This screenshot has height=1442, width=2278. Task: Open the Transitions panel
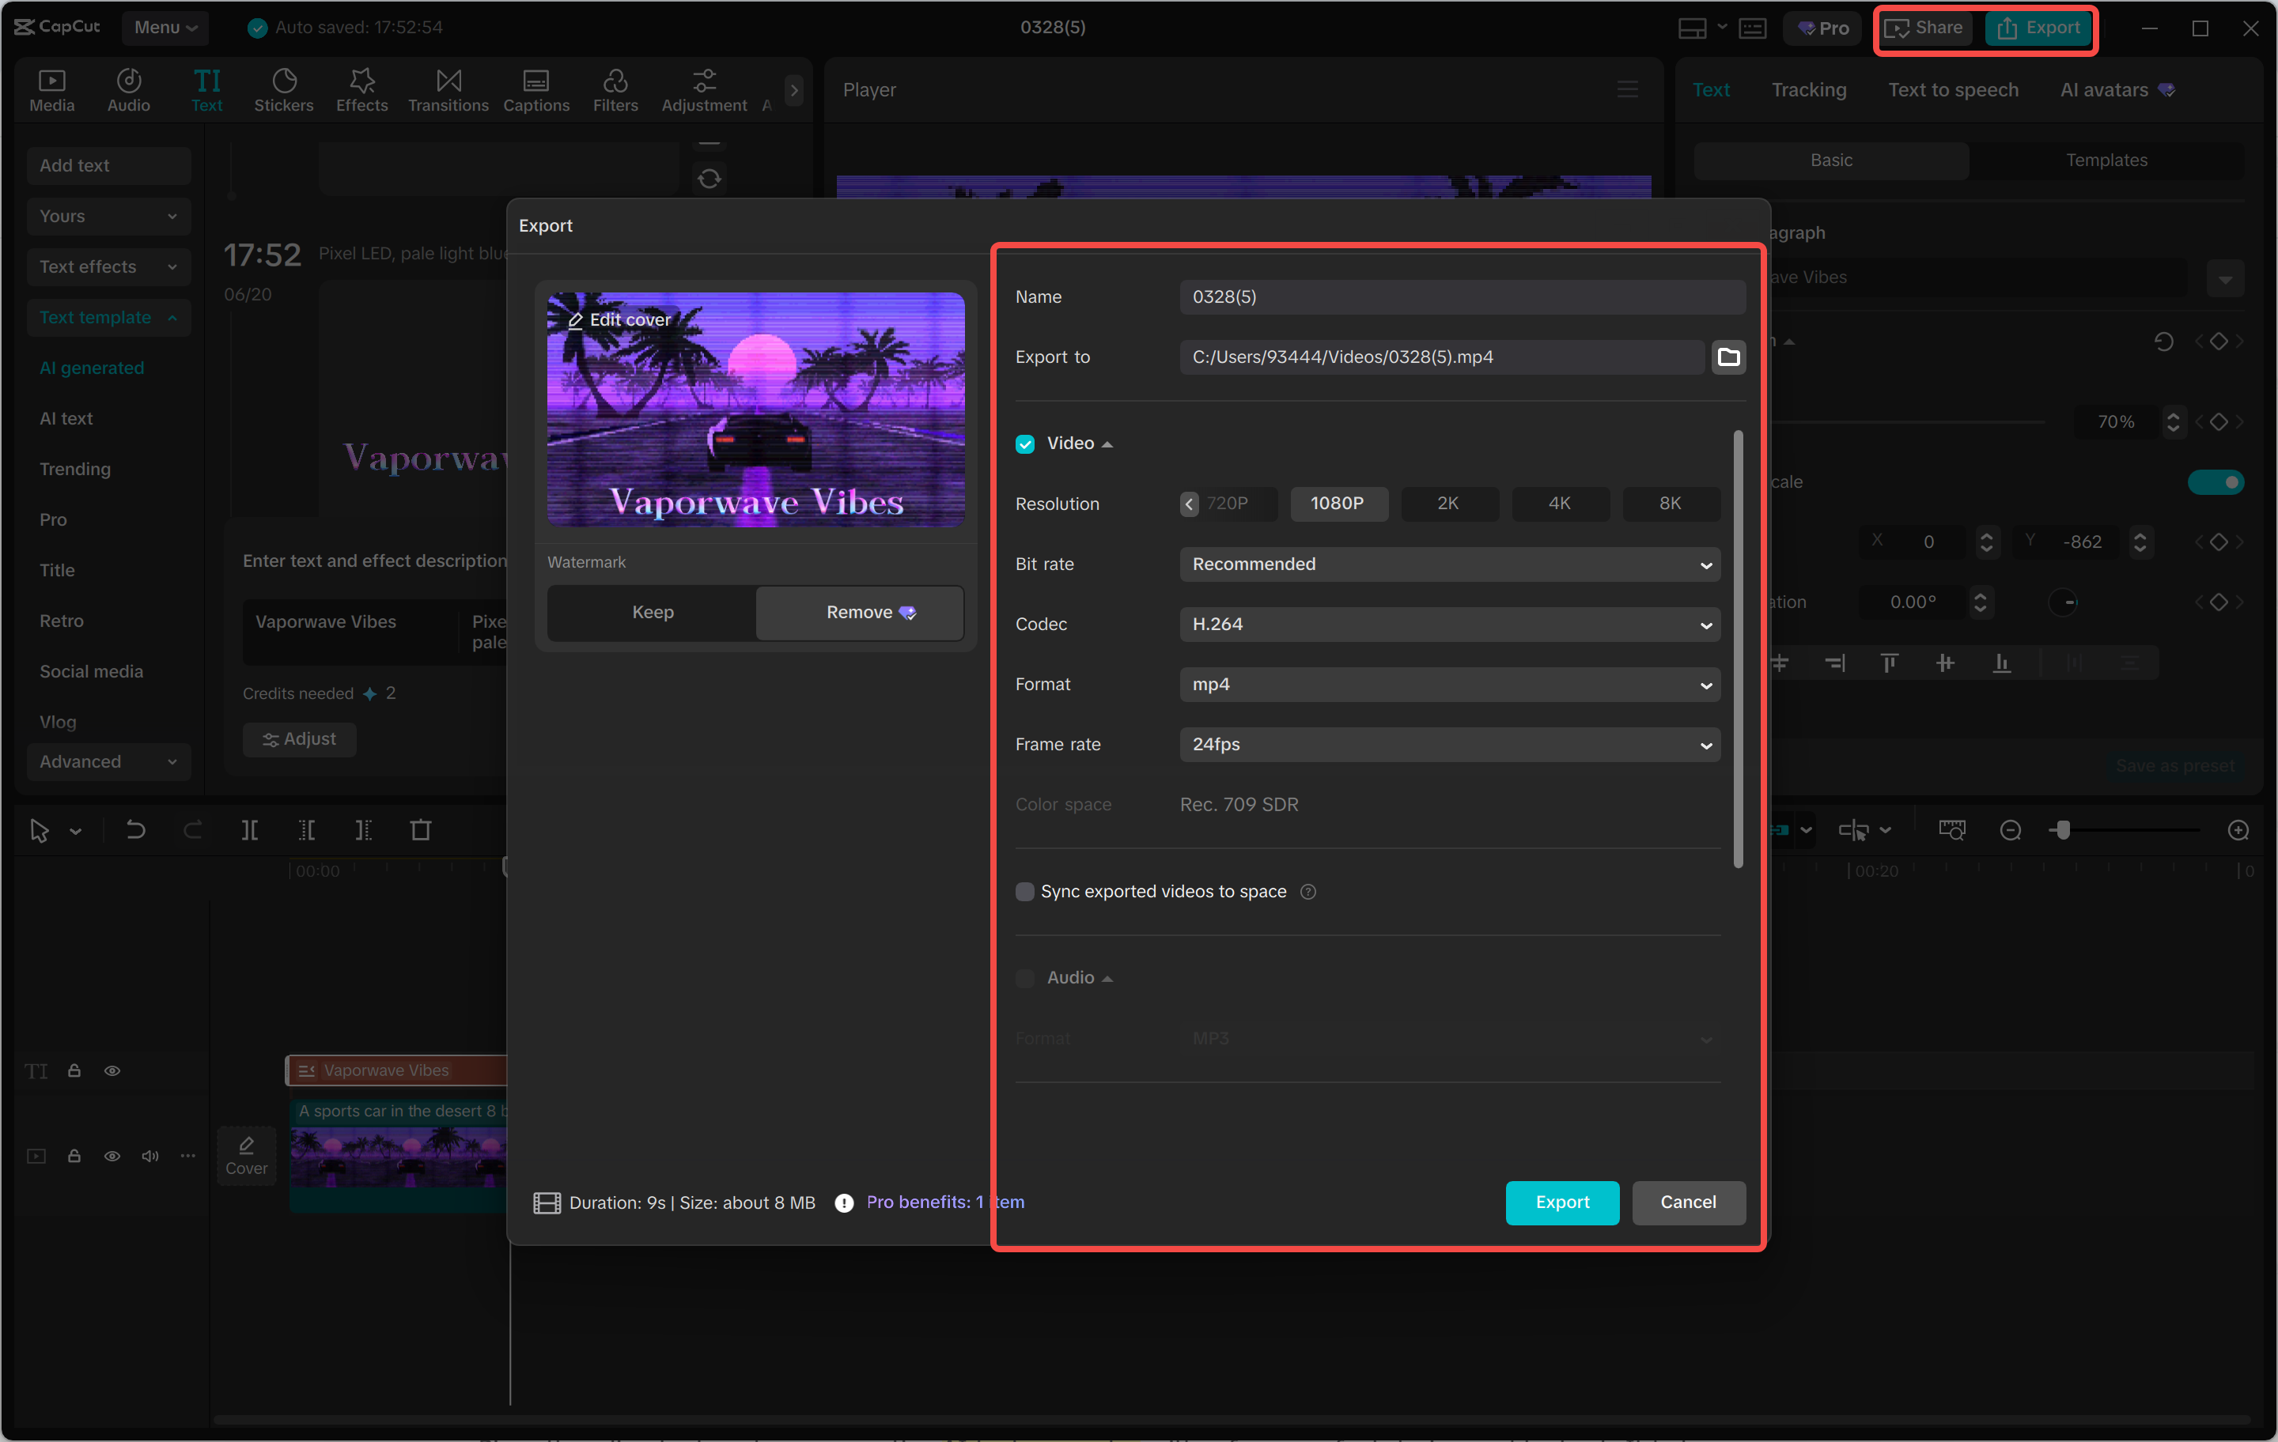[x=448, y=90]
